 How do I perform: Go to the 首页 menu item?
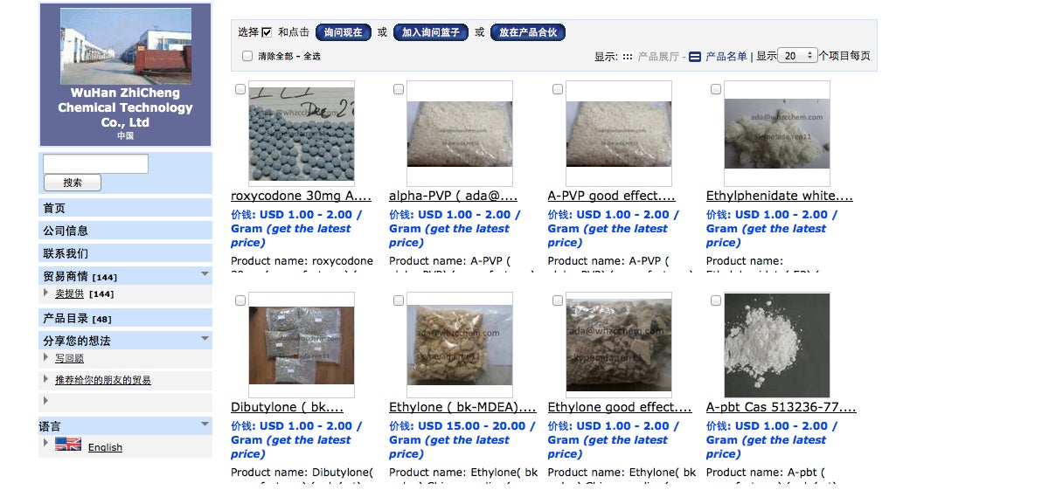pos(126,208)
